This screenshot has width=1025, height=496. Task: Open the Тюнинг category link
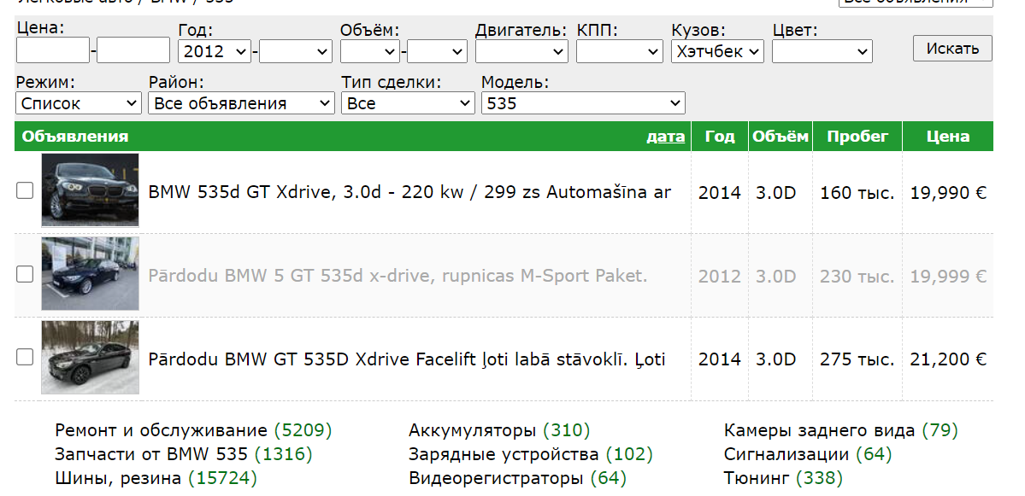[x=757, y=478]
